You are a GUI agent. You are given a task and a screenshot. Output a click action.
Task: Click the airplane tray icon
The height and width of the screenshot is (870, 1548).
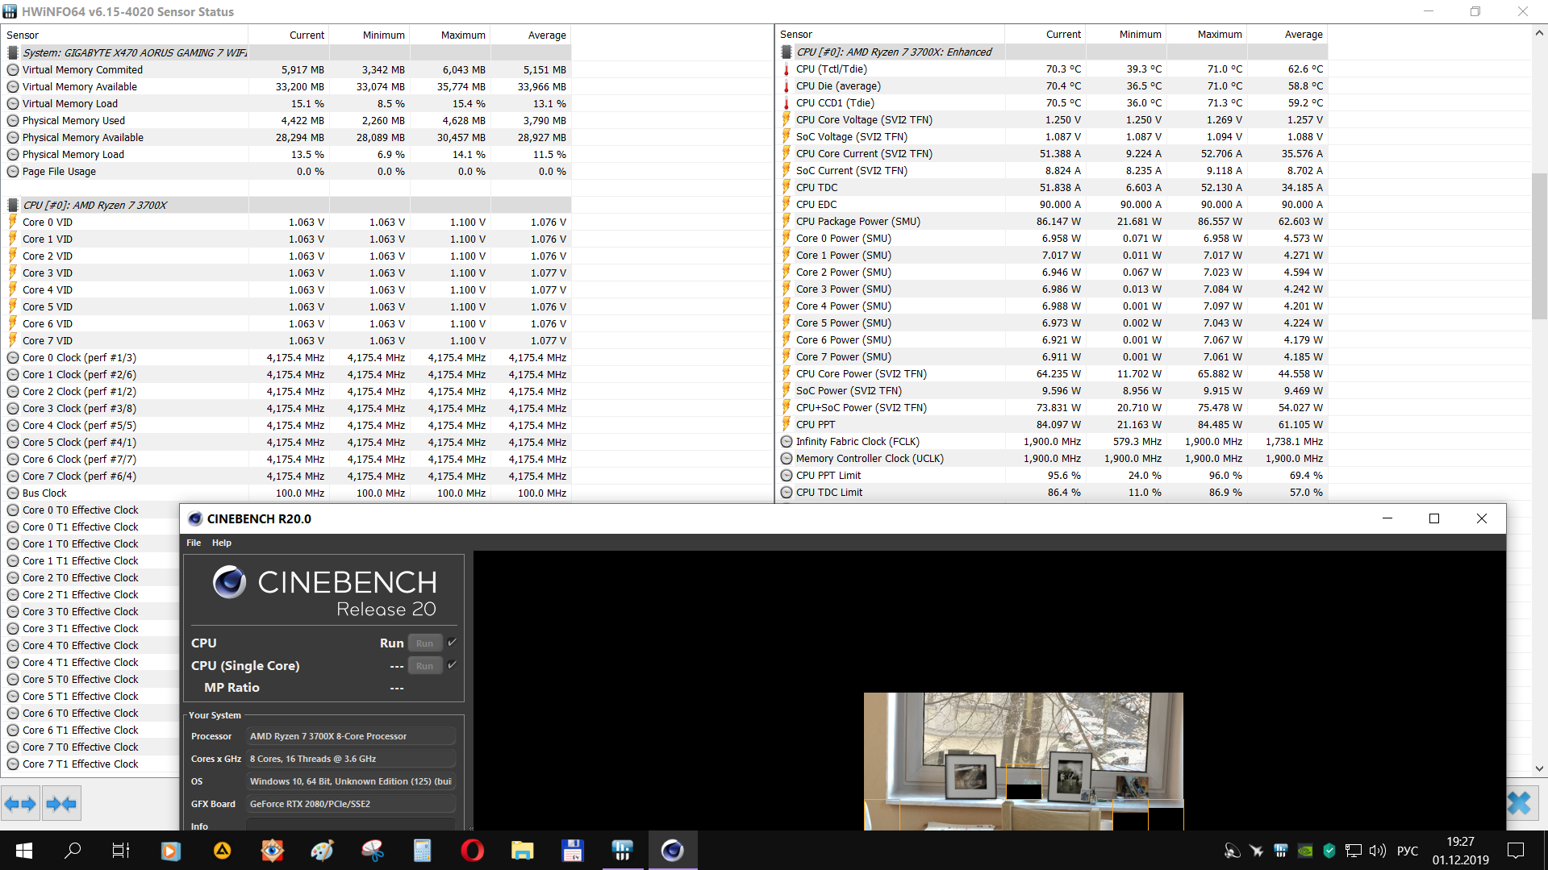(x=1257, y=851)
